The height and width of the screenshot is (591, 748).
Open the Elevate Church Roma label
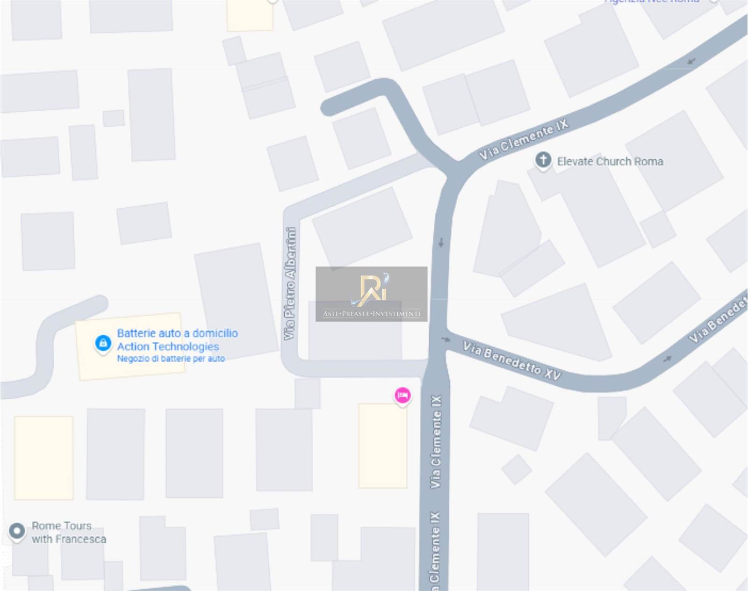point(610,161)
